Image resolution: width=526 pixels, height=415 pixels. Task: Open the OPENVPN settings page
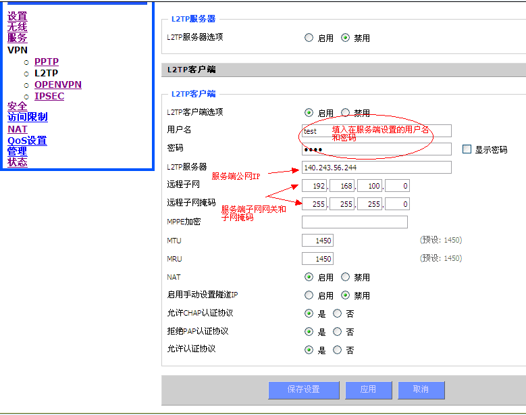point(58,84)
